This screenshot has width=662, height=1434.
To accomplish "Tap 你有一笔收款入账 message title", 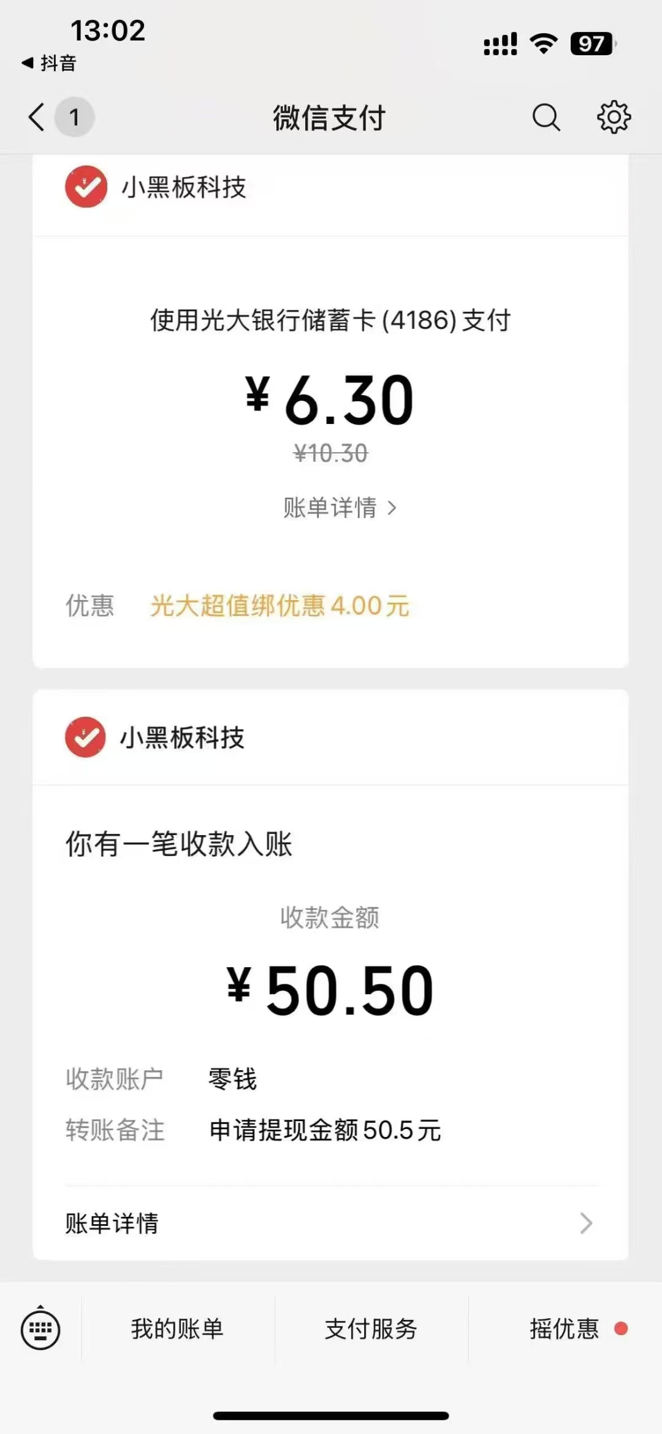I will (178, 844).
